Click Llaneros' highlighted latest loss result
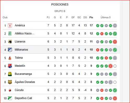130x103 pixels. [x=115, y=42]
